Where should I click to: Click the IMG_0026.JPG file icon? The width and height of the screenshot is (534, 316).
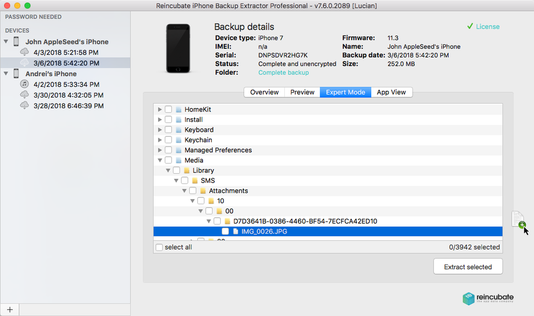[x=235, y=231]
